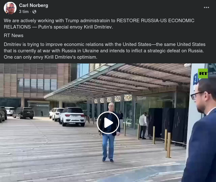The image size is (216, 182).
Task: Click the bearded man in blue suit
Action: point(200,129)
